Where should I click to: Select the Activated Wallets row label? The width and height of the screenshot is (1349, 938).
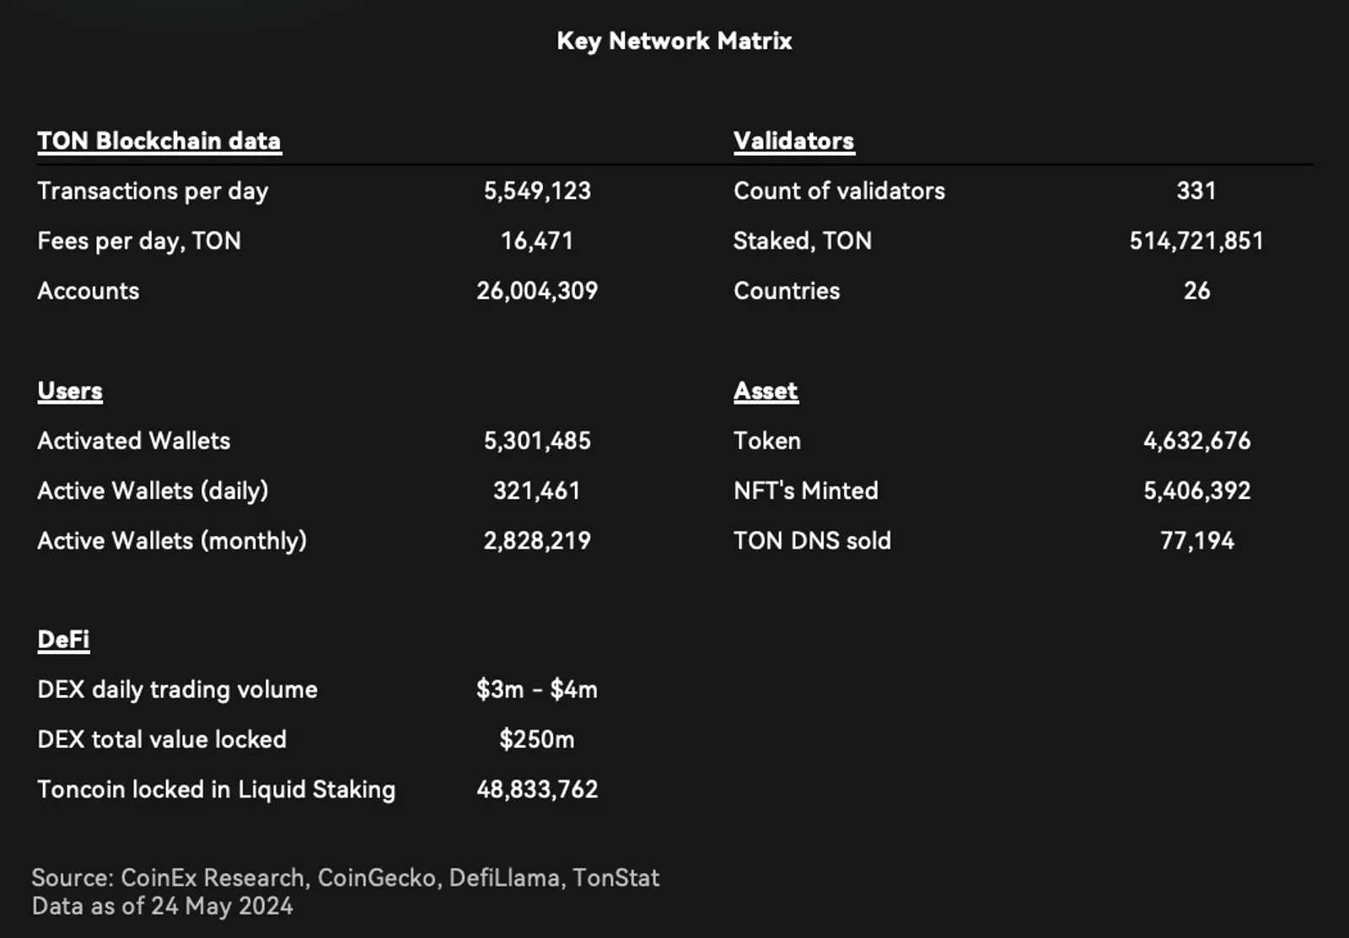pyautogui.click(x=133, y=441)
